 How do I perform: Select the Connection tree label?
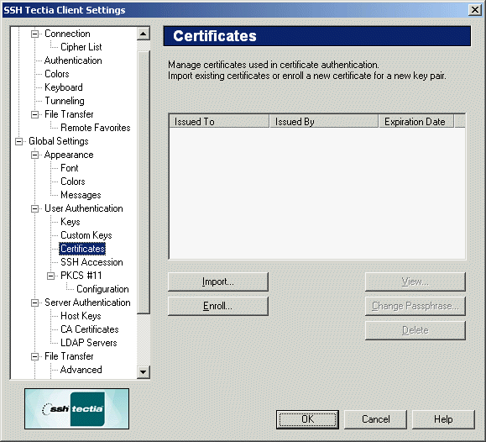tap(67, 34)
